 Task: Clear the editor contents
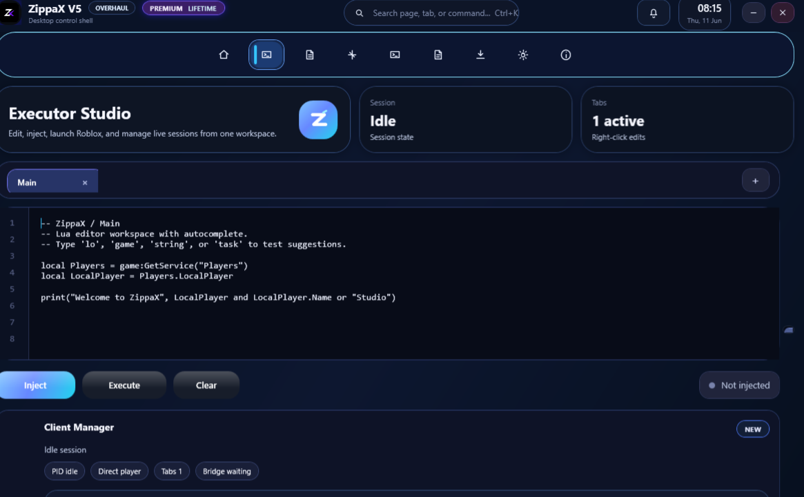(206, 385)
